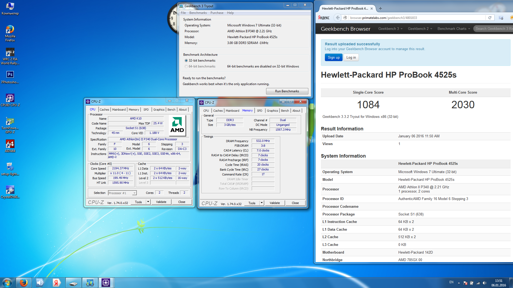Image resolution: width=513 pixels, height=288 pixels.
Task: Select 64-bit benchmarks radio button
Action: point(186,66)
